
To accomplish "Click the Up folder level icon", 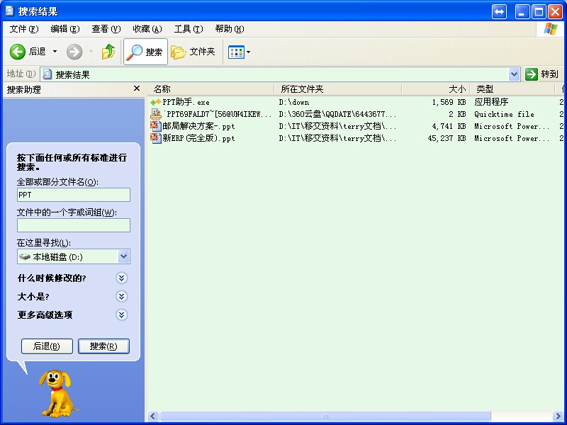I will tap(108, 52).
